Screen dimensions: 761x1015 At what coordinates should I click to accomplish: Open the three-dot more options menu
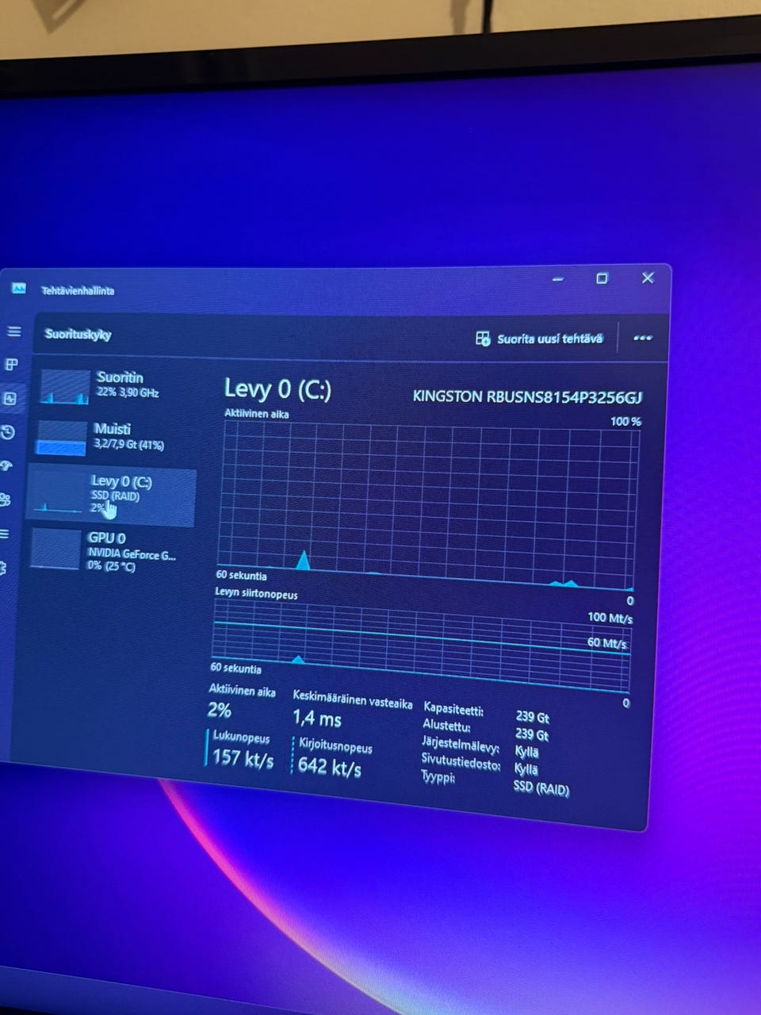[x=643, y=338]
